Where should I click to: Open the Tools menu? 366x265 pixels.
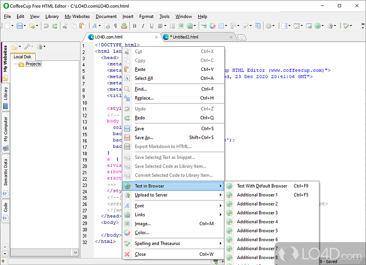click(x=165, y=16)
